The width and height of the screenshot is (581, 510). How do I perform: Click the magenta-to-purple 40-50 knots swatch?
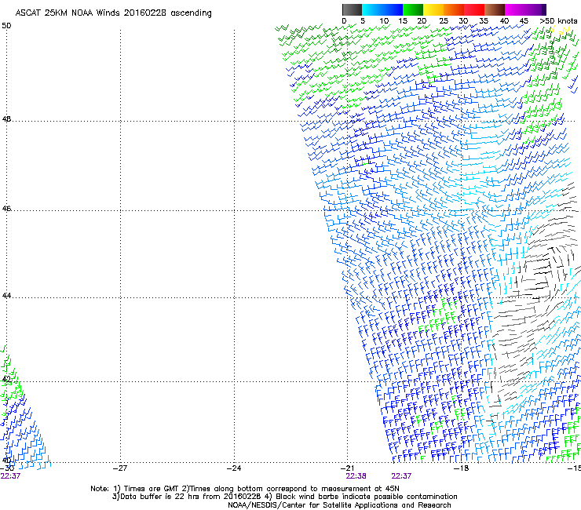tap(525, 9)
